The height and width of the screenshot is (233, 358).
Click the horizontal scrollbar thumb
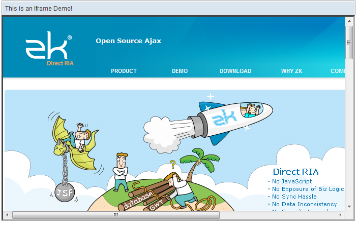tap(116, 215)
